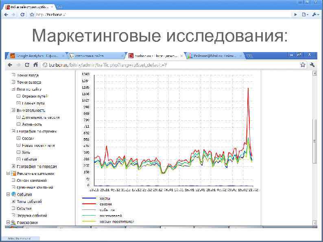Viewport: 323px width, 242px height.
Task: Open Хиты tree item
Action: [x=26, y=153]
